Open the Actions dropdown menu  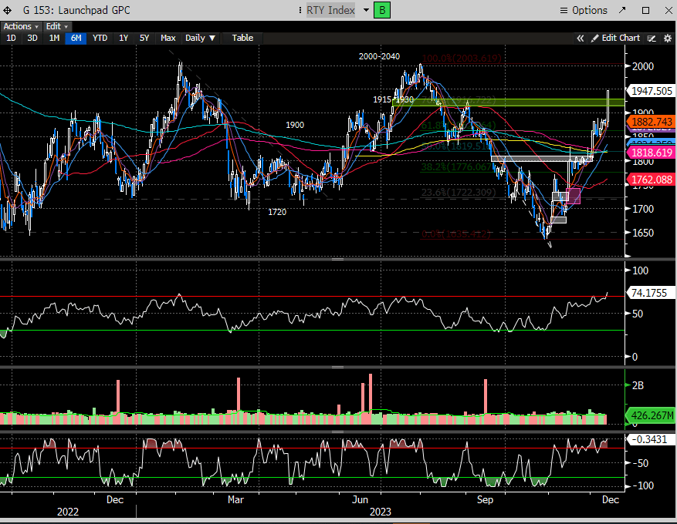point(20,26)
